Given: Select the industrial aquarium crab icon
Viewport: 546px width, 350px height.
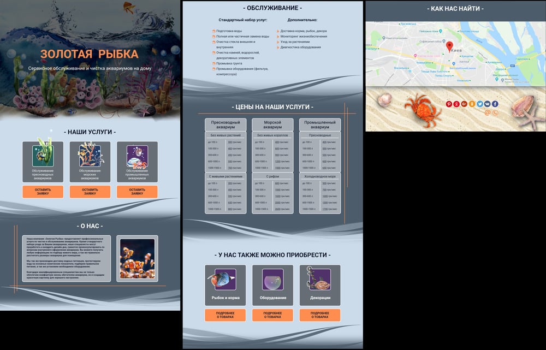Looking at the screenshot, I should pyautogui.click(x=137, y=157).
